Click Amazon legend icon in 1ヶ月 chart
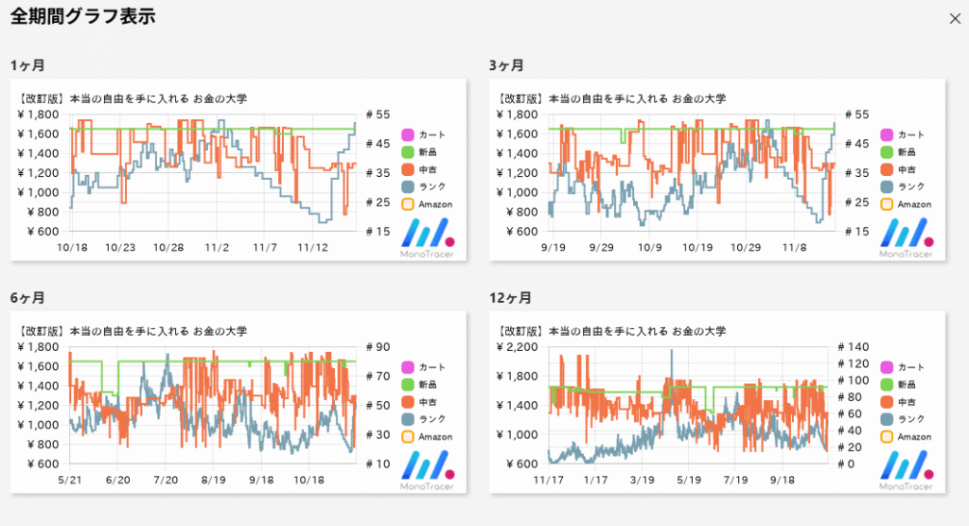The width and height of the screenshot is (969, 526). point(408,204)
